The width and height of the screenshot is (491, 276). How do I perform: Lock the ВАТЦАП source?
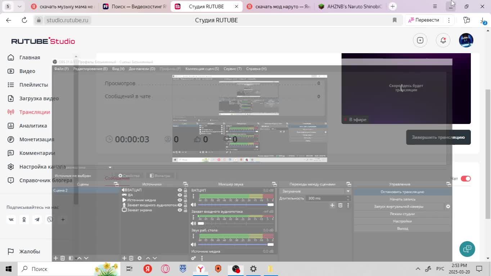(185, 190)
